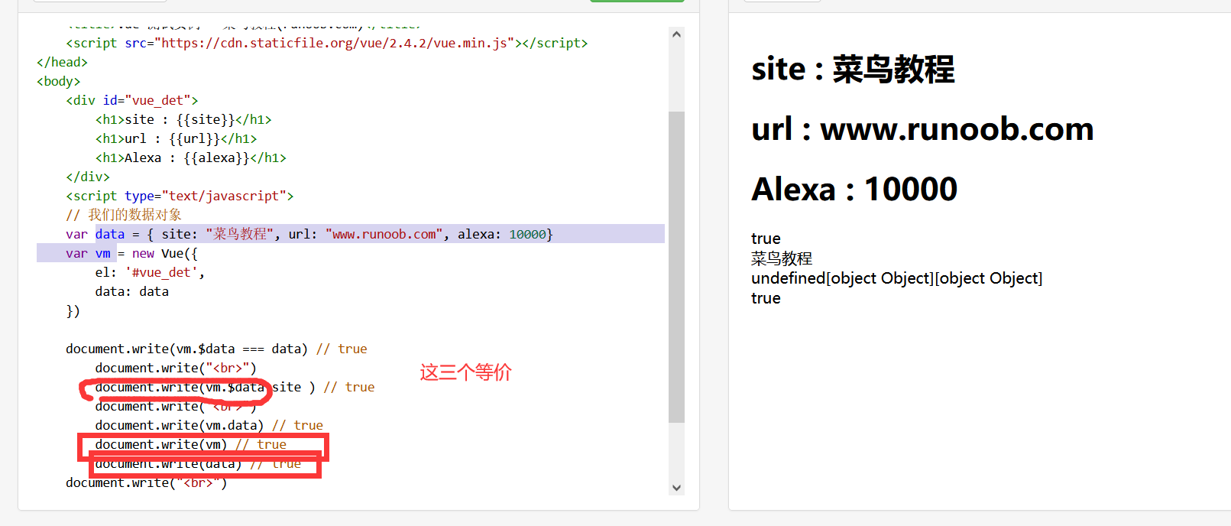
Task: Click the <script type="text/javascript"> line
Action: (x=180, y=196)
